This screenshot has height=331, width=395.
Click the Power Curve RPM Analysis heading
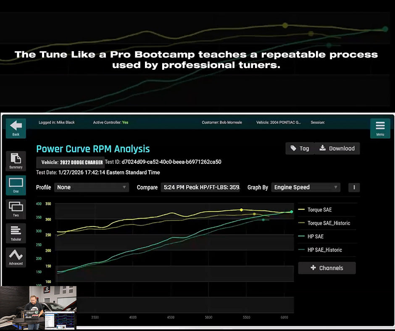click(x=93, y=149)
